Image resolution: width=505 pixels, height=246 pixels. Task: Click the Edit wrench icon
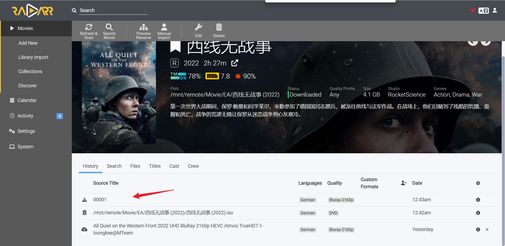point(199,27)
